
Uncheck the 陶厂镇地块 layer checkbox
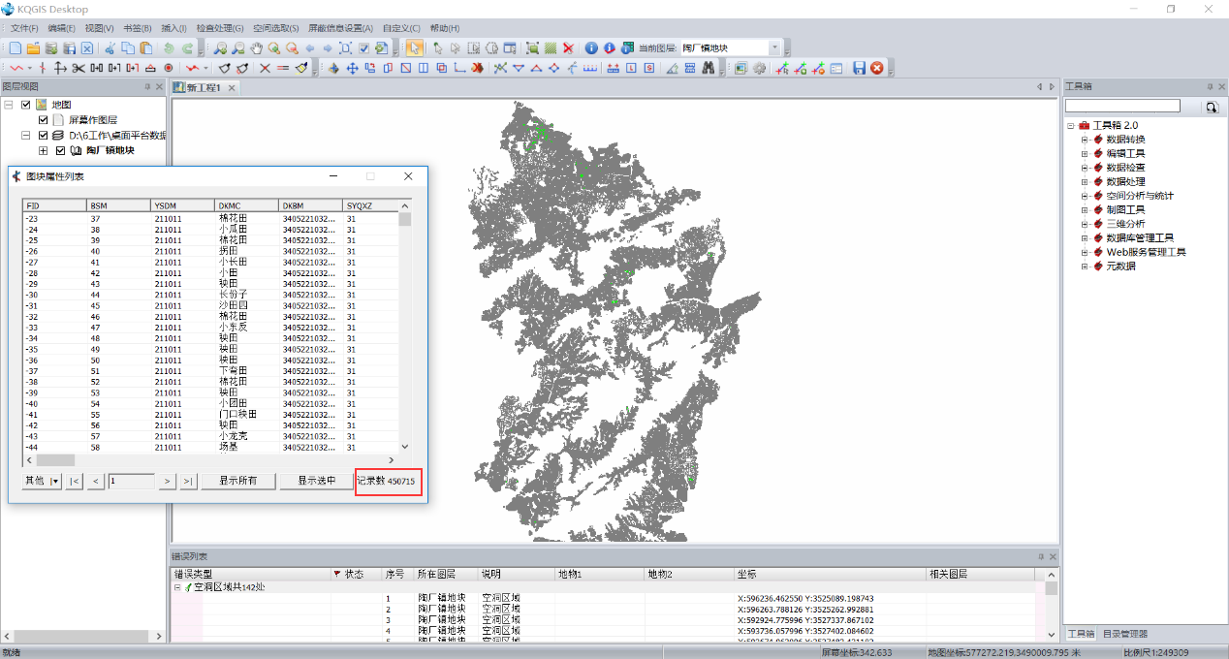[60, 151]
